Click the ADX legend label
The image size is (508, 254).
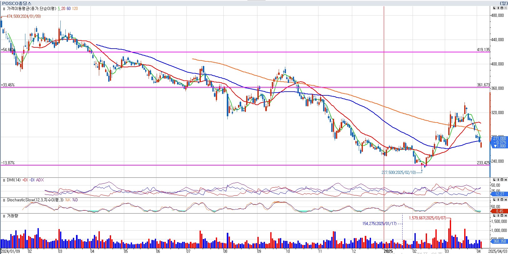pyautogui.click(x=40, y=180)
